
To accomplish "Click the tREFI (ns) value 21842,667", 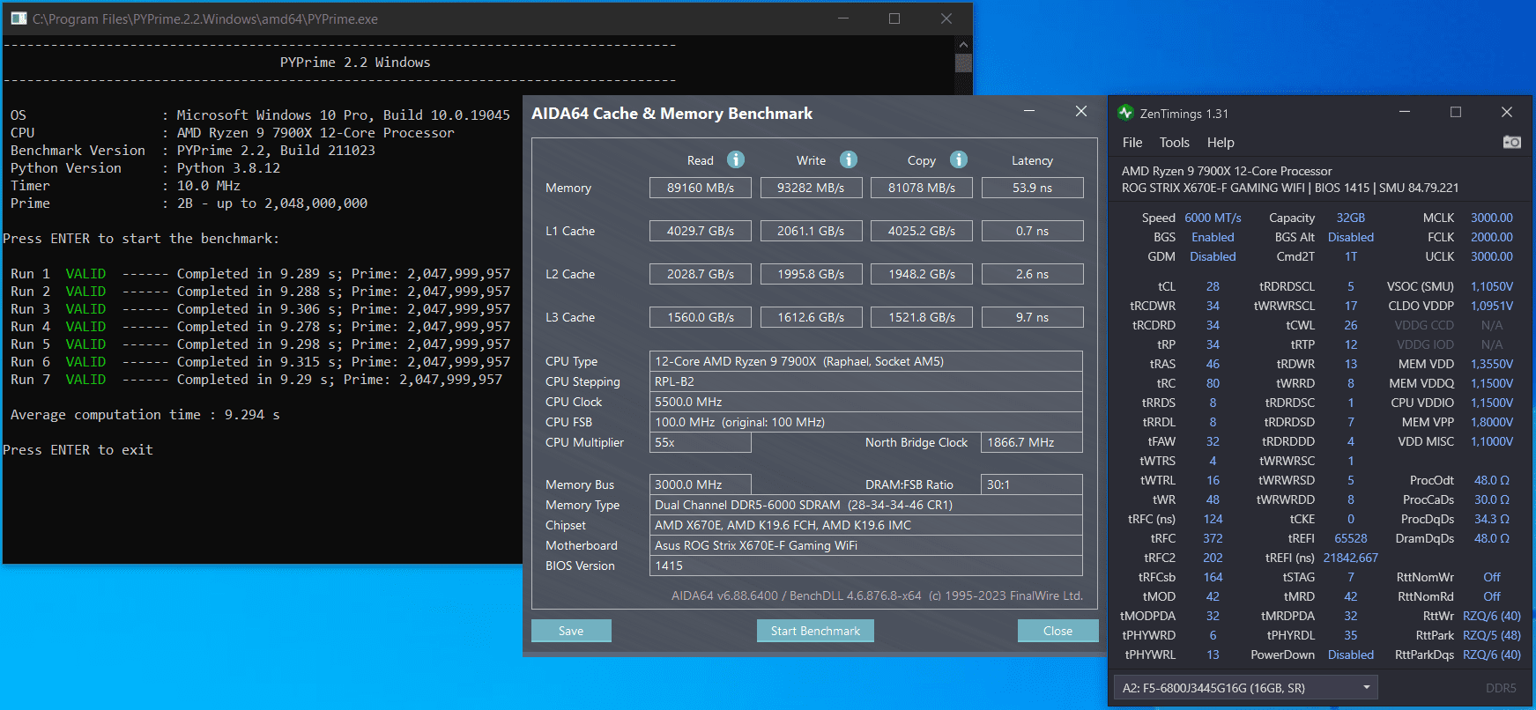I will pos(1350,558).
